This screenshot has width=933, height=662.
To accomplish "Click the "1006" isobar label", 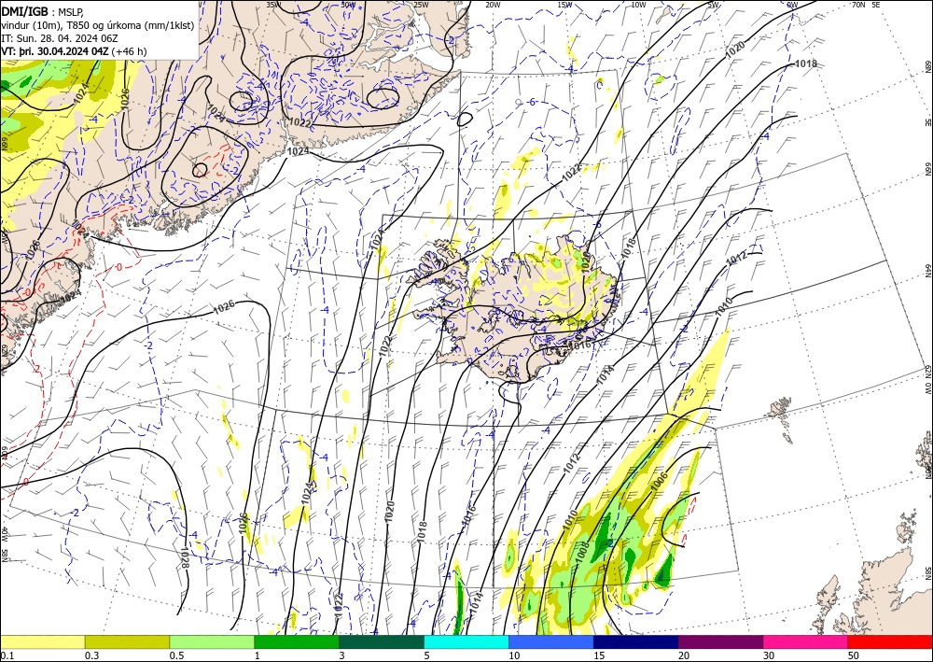I will (659, 481).
